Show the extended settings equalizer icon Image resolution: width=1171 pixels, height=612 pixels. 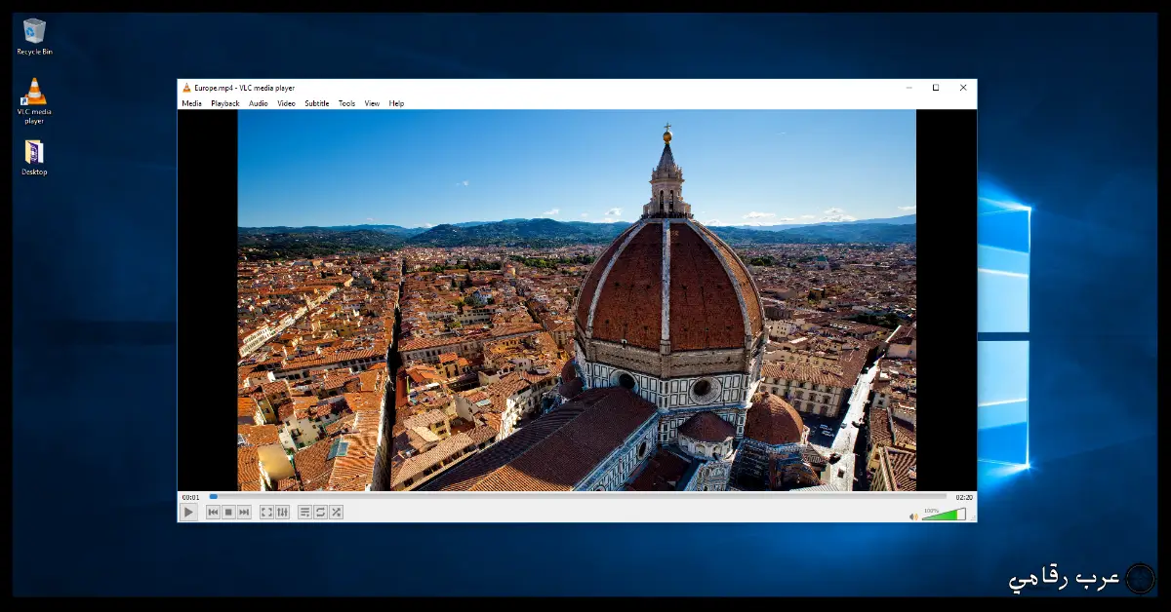click(282, 512)
